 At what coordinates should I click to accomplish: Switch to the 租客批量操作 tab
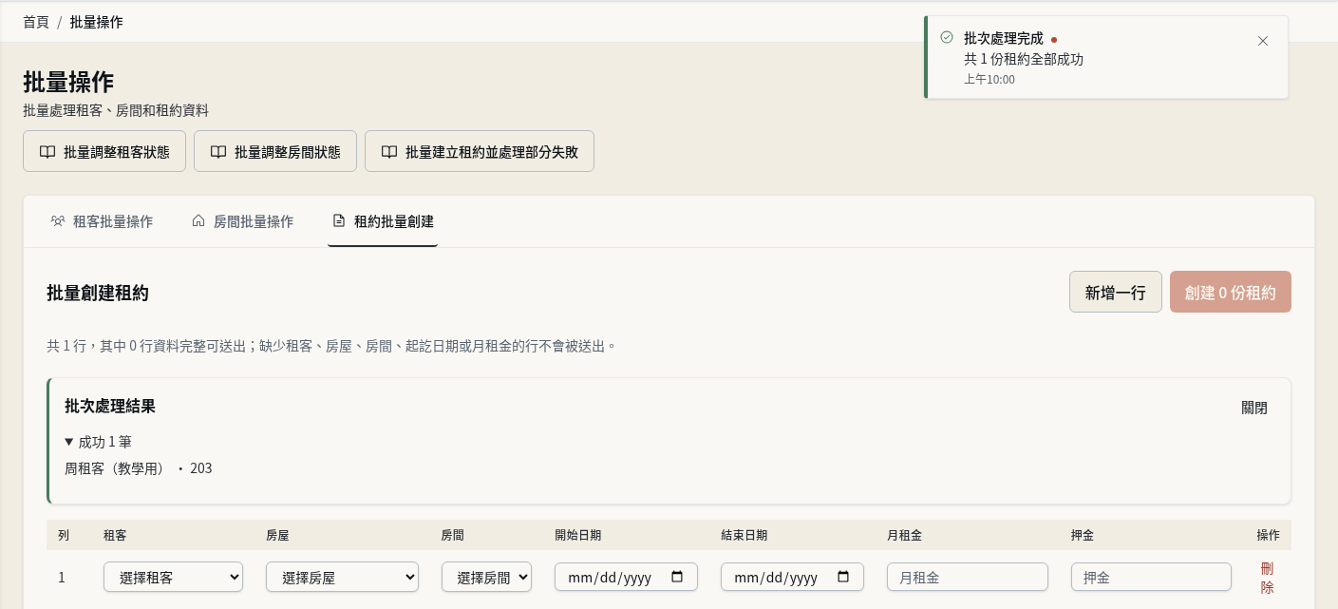[x=102, y=221]
